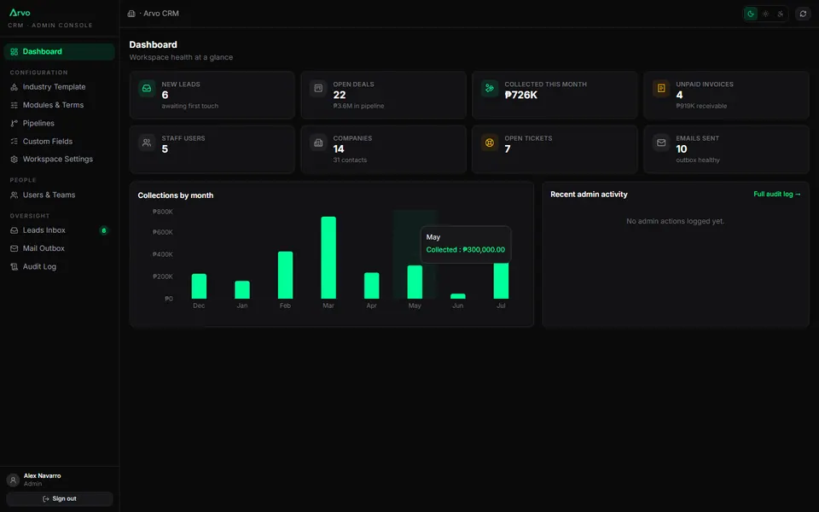Click the user avatar icon for Alex Navarro
Screen dimensions: 819x512
coord(13,480)
